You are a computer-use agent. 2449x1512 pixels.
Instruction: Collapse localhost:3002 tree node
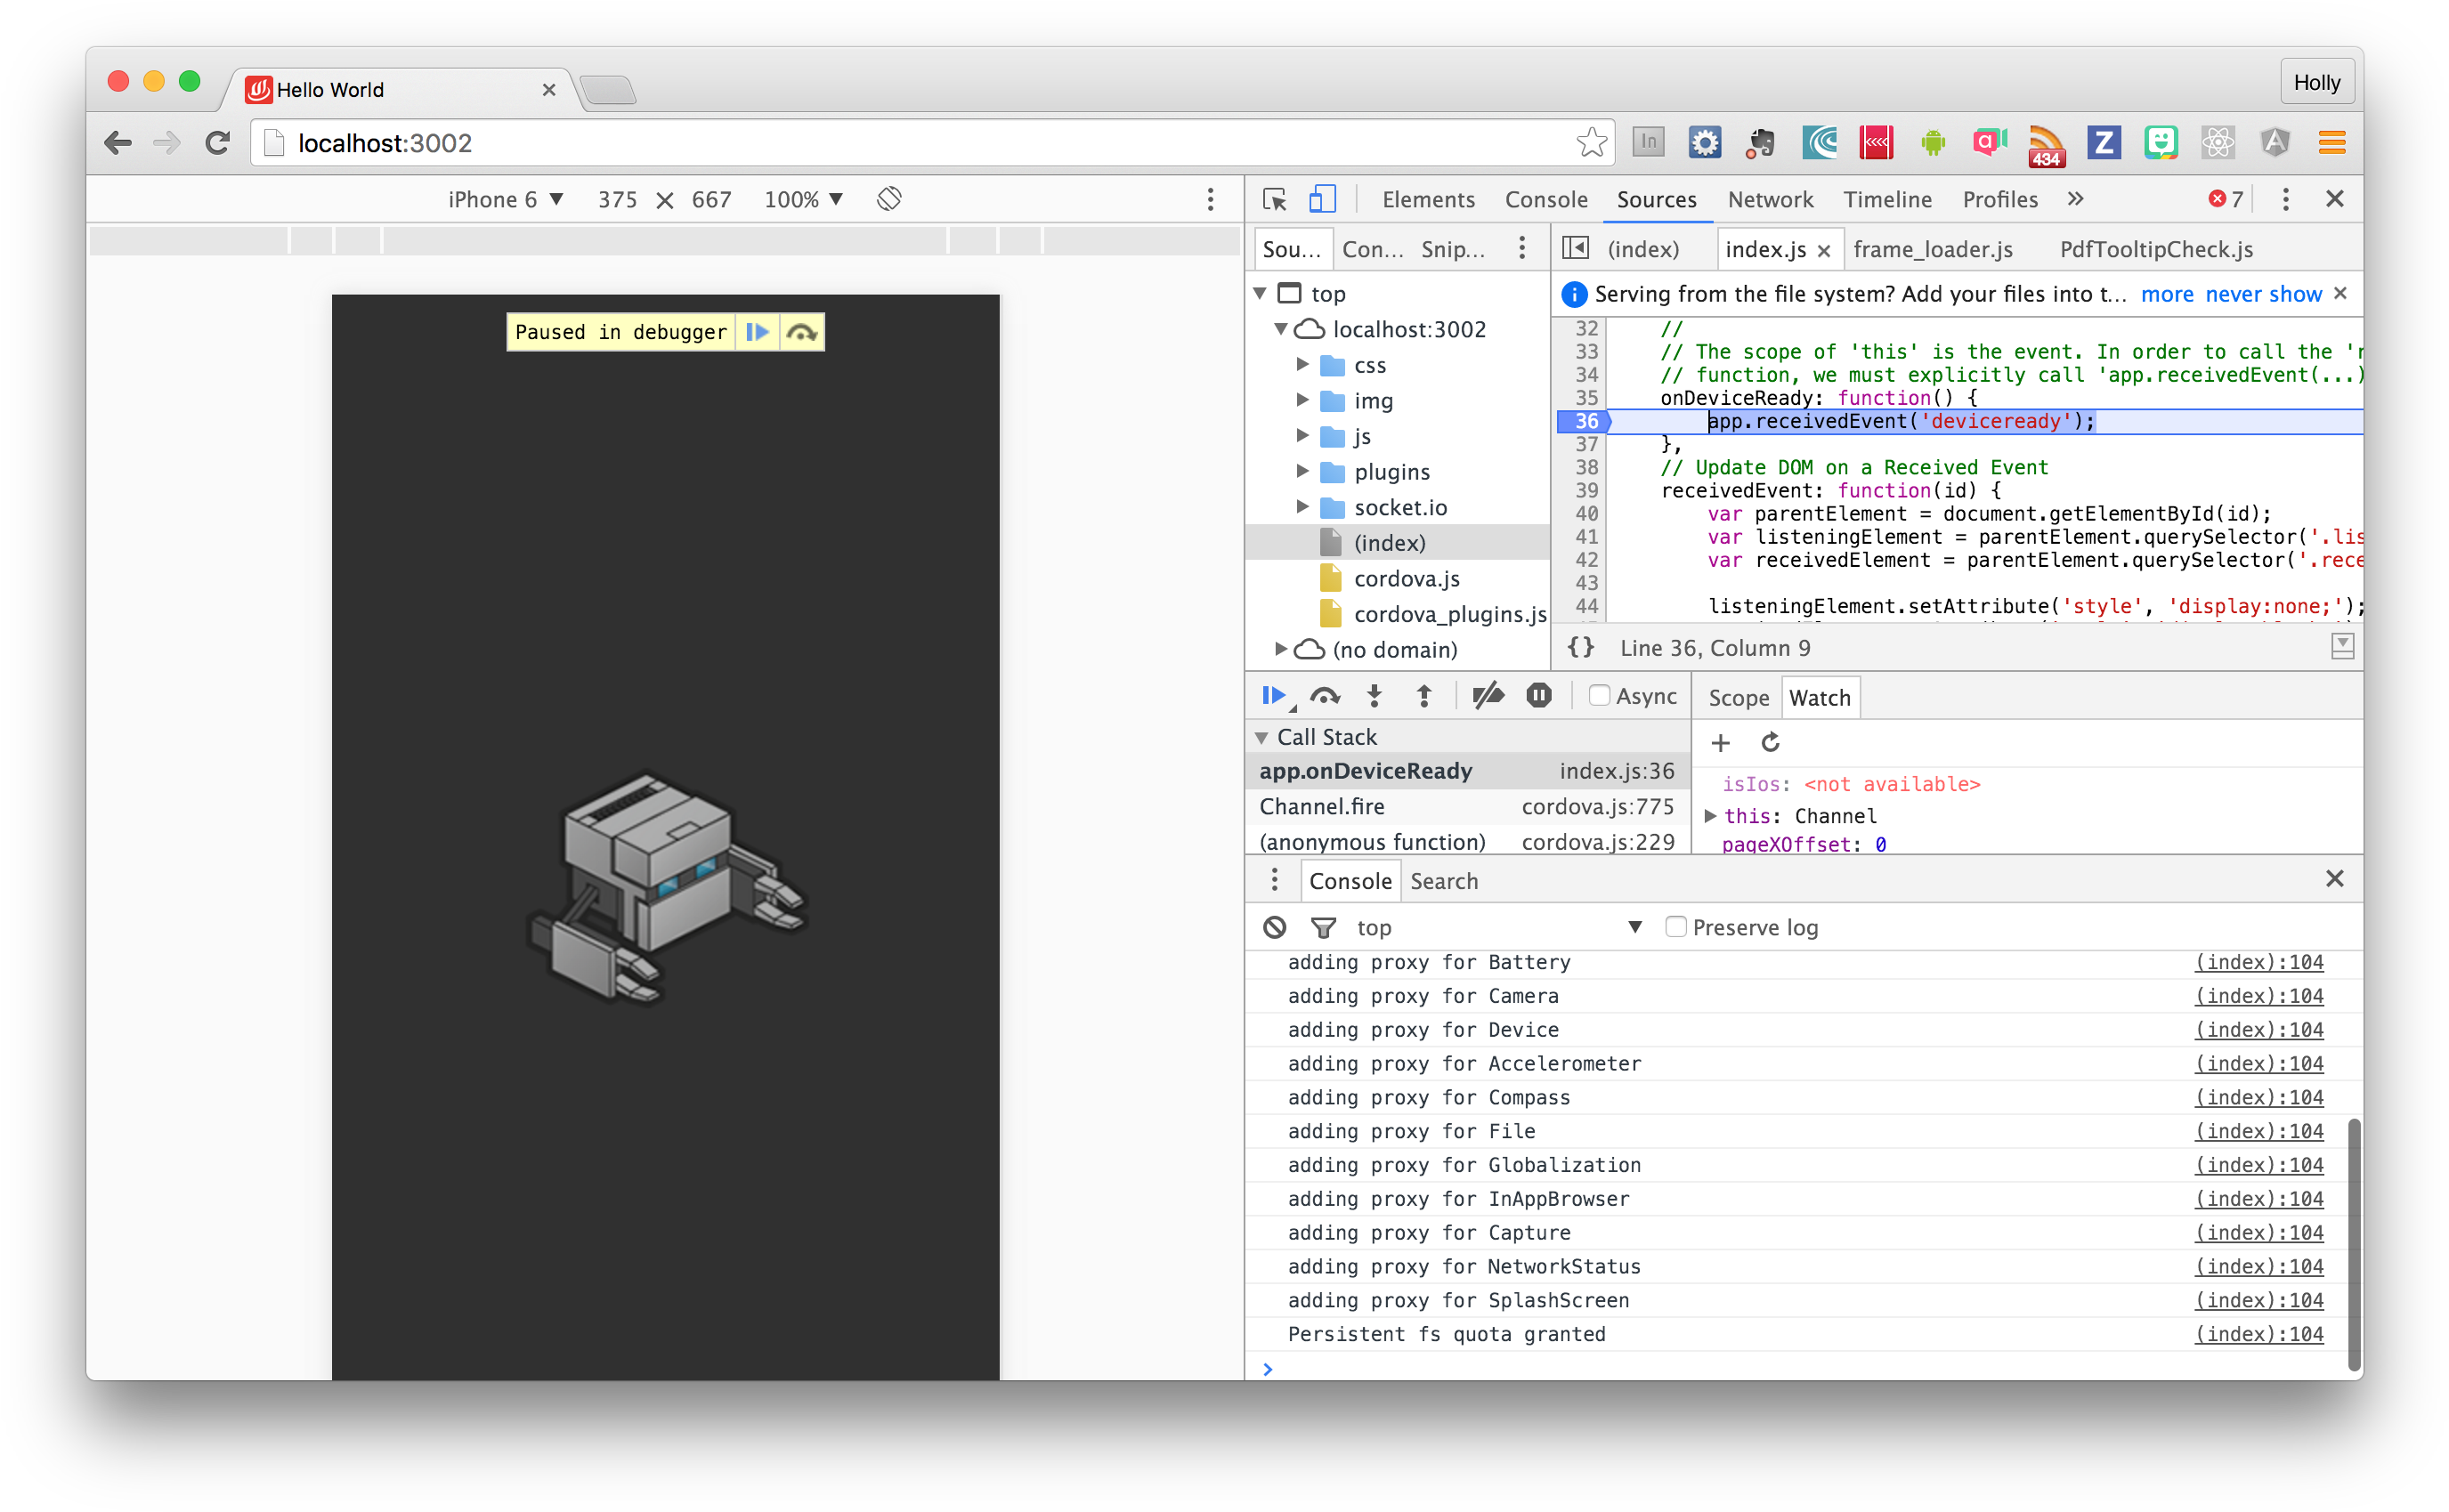(1280, 328)
